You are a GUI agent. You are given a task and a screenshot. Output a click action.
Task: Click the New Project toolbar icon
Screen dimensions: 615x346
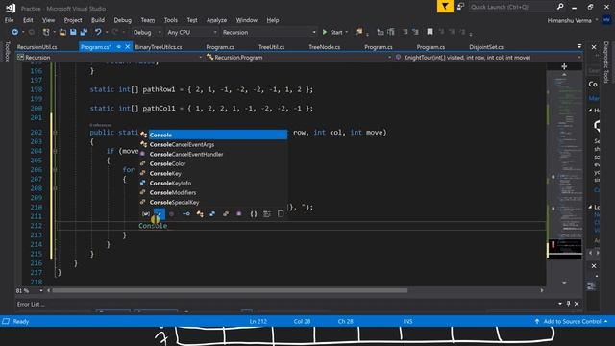(46, 32)
